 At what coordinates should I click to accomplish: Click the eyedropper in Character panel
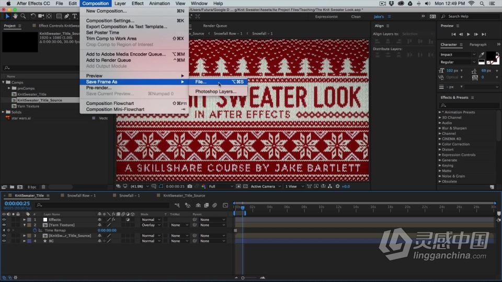coord(482,55)
